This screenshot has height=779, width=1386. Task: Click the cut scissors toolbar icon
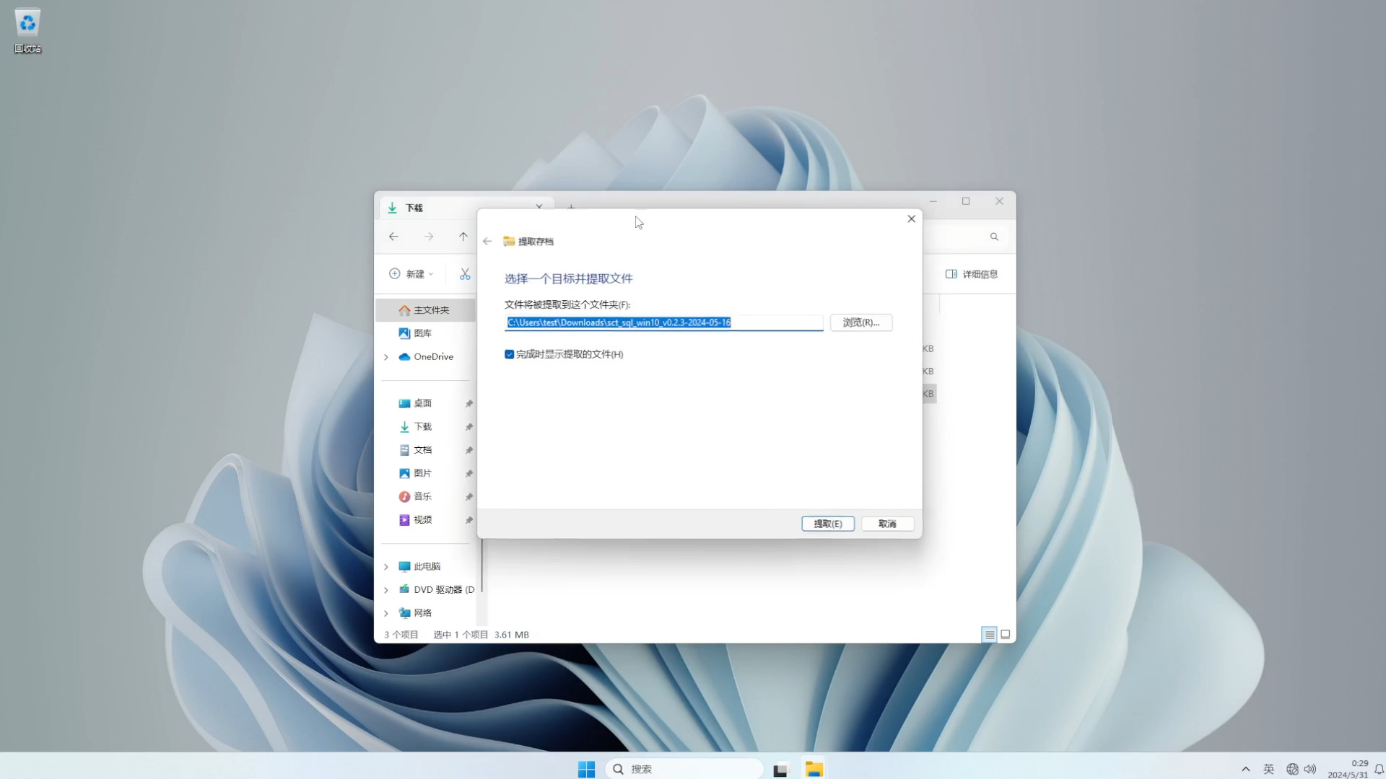[465, 274]
